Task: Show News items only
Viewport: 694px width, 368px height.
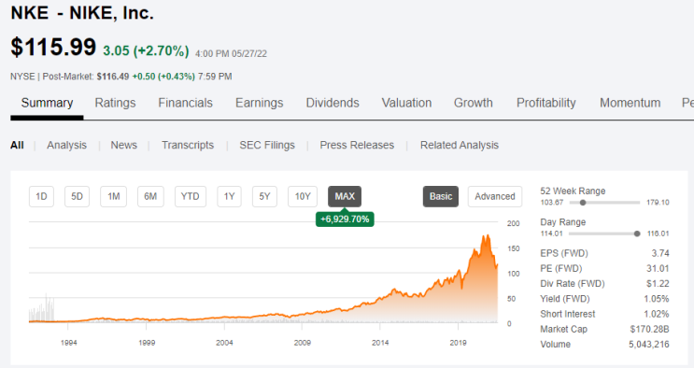Action: 124,146
